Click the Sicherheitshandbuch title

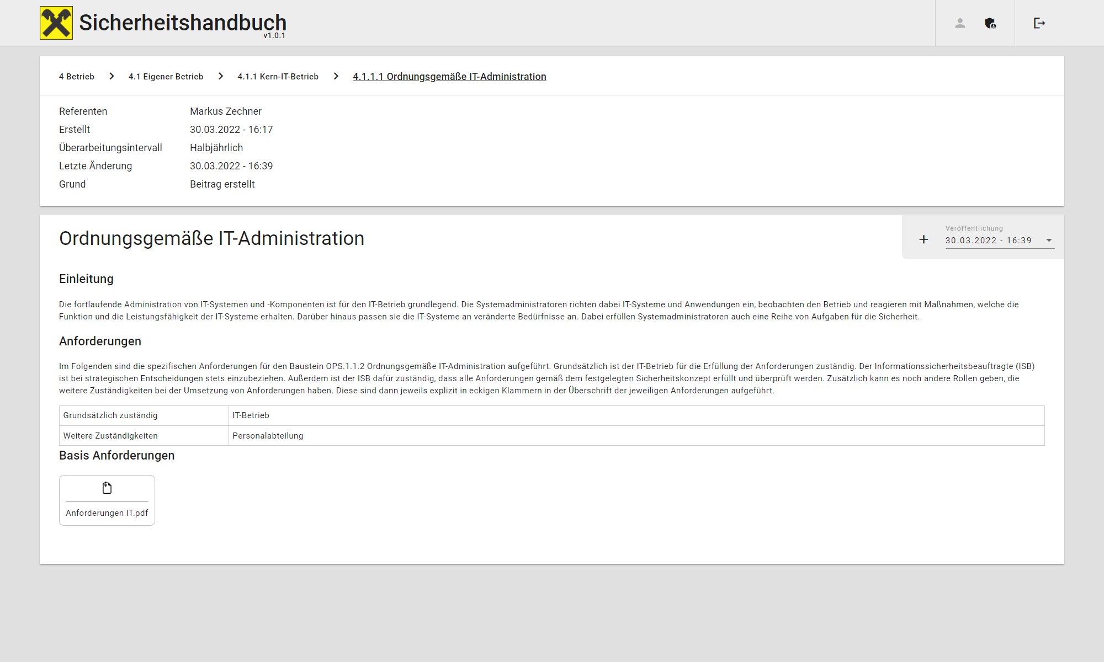click(x=183, y=23)
